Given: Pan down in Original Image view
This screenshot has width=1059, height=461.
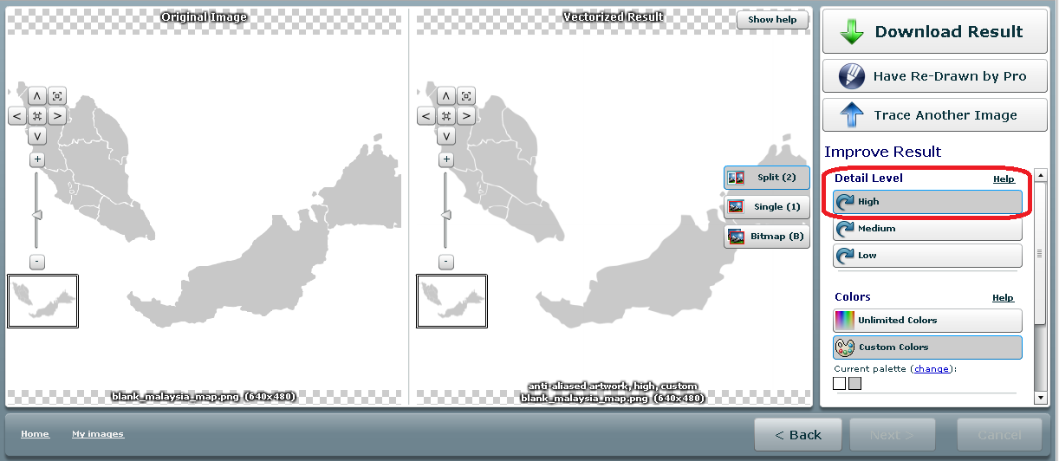Looking at the screenshot, I should 37,136.
